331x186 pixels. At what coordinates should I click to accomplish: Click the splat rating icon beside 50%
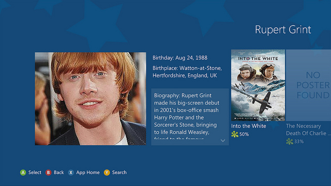coord(234,134)
